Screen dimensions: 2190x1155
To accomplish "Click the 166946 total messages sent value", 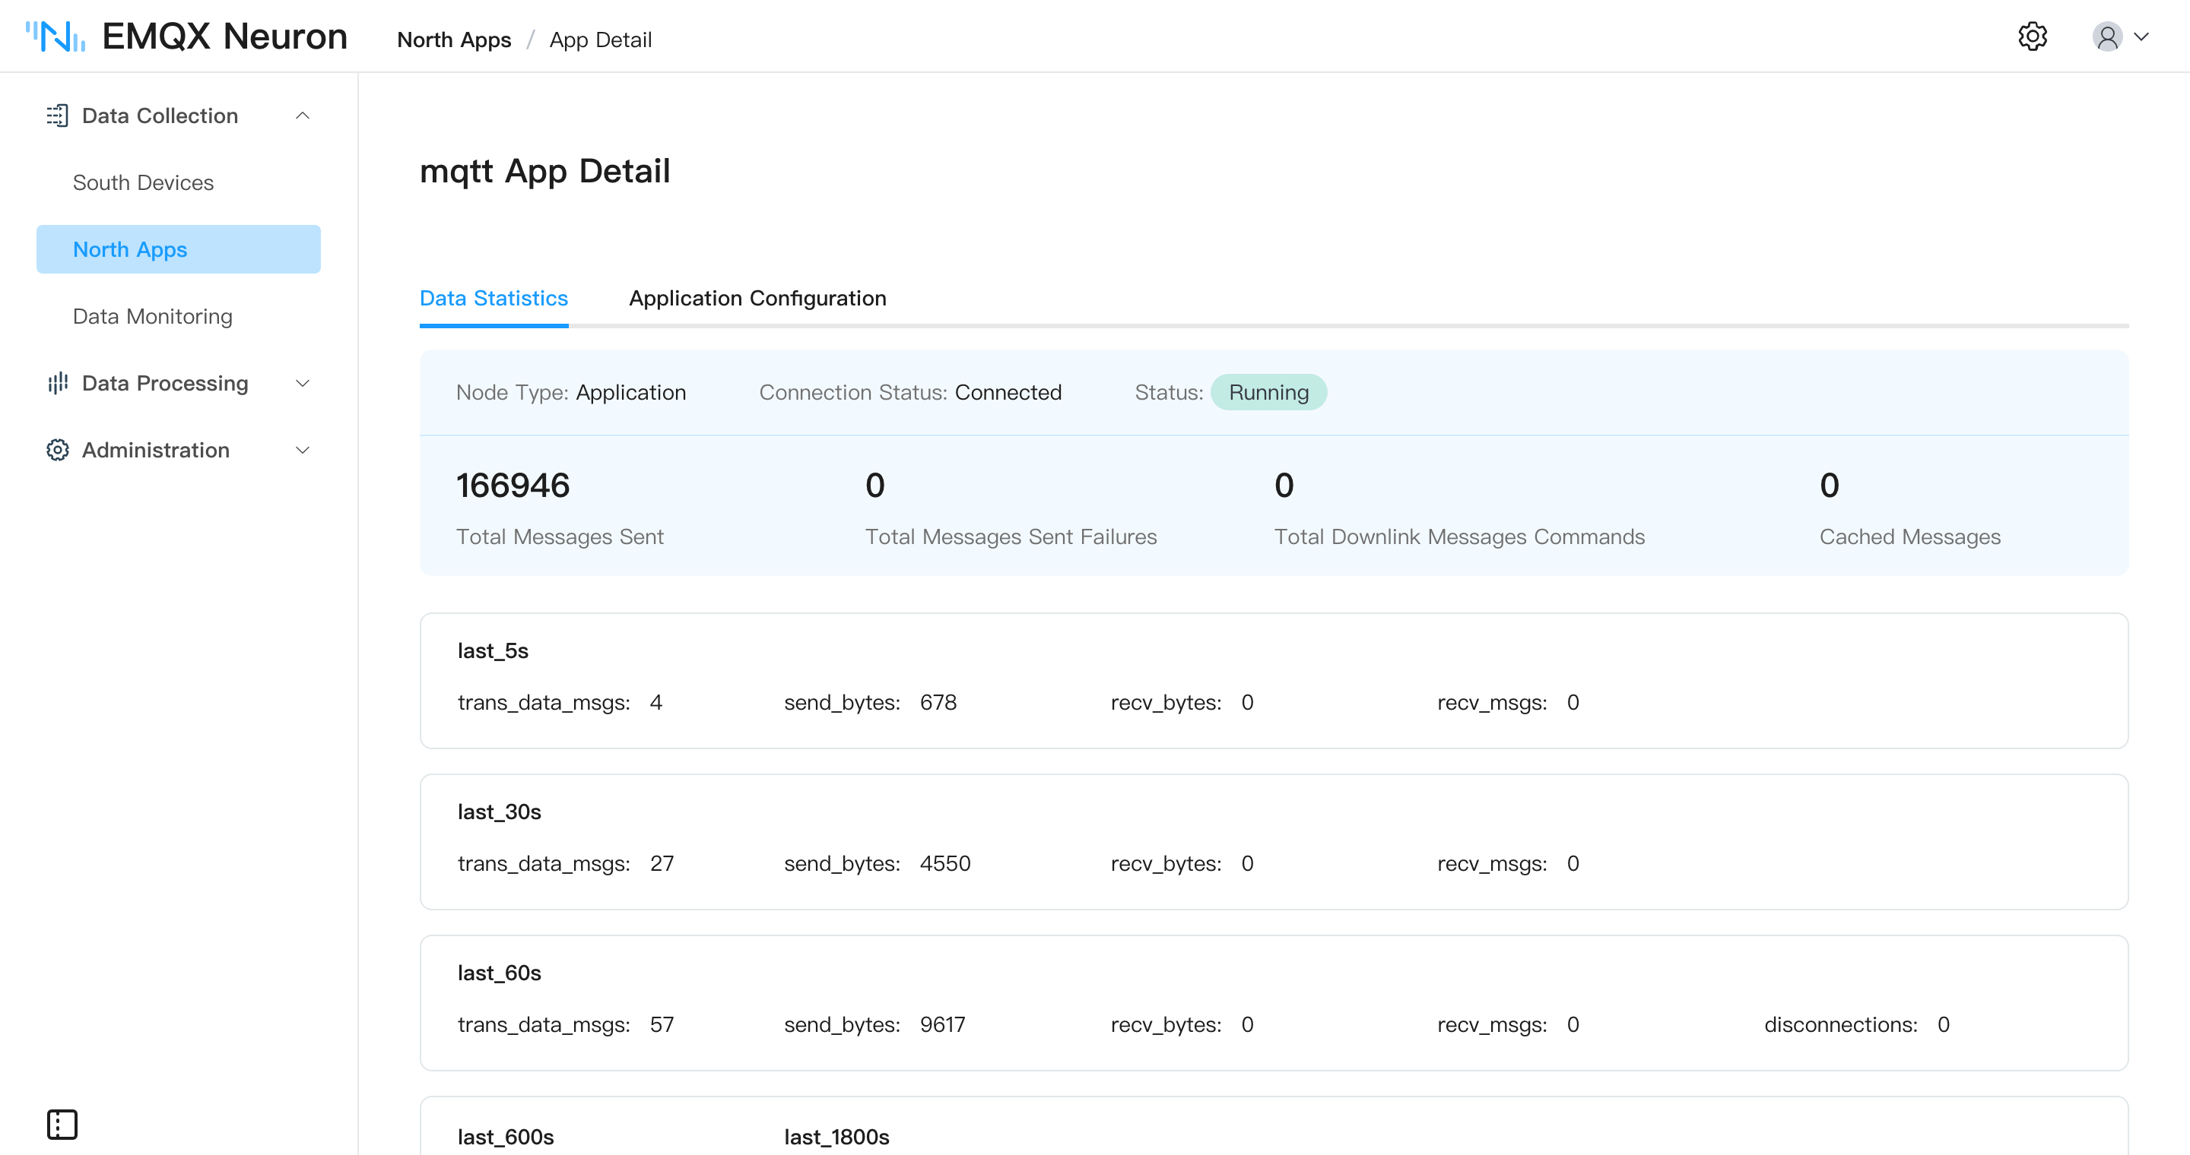I will pyautogui.click(x=513, y=485).
